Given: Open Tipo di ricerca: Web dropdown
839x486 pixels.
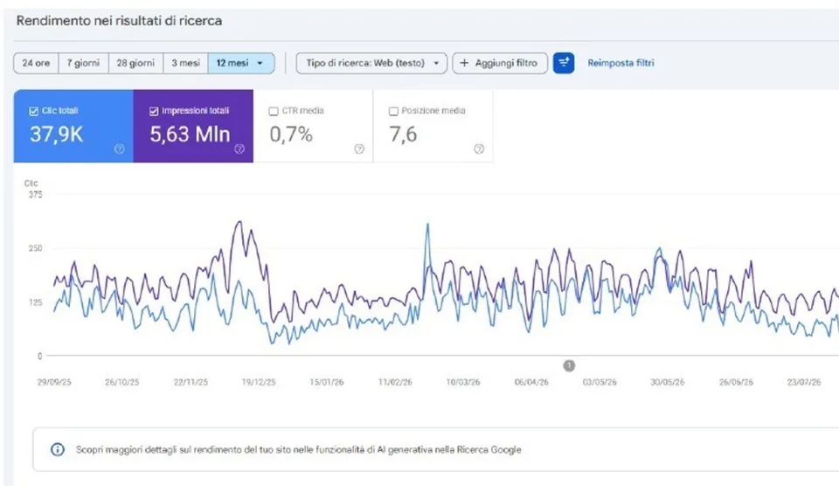Looking at the screenshot, I should (371, 63).
